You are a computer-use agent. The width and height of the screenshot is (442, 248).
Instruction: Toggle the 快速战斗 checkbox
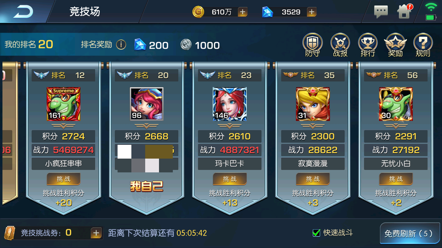point(316,233)
